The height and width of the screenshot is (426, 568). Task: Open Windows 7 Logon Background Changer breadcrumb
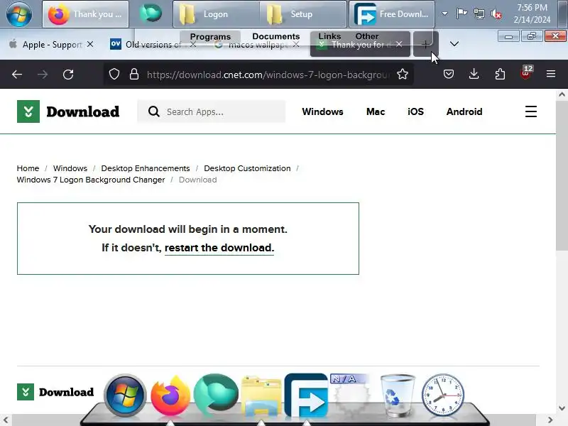coord(91,180)
